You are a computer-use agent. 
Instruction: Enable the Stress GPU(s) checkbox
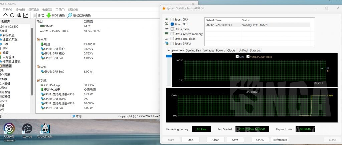(172, 43)
